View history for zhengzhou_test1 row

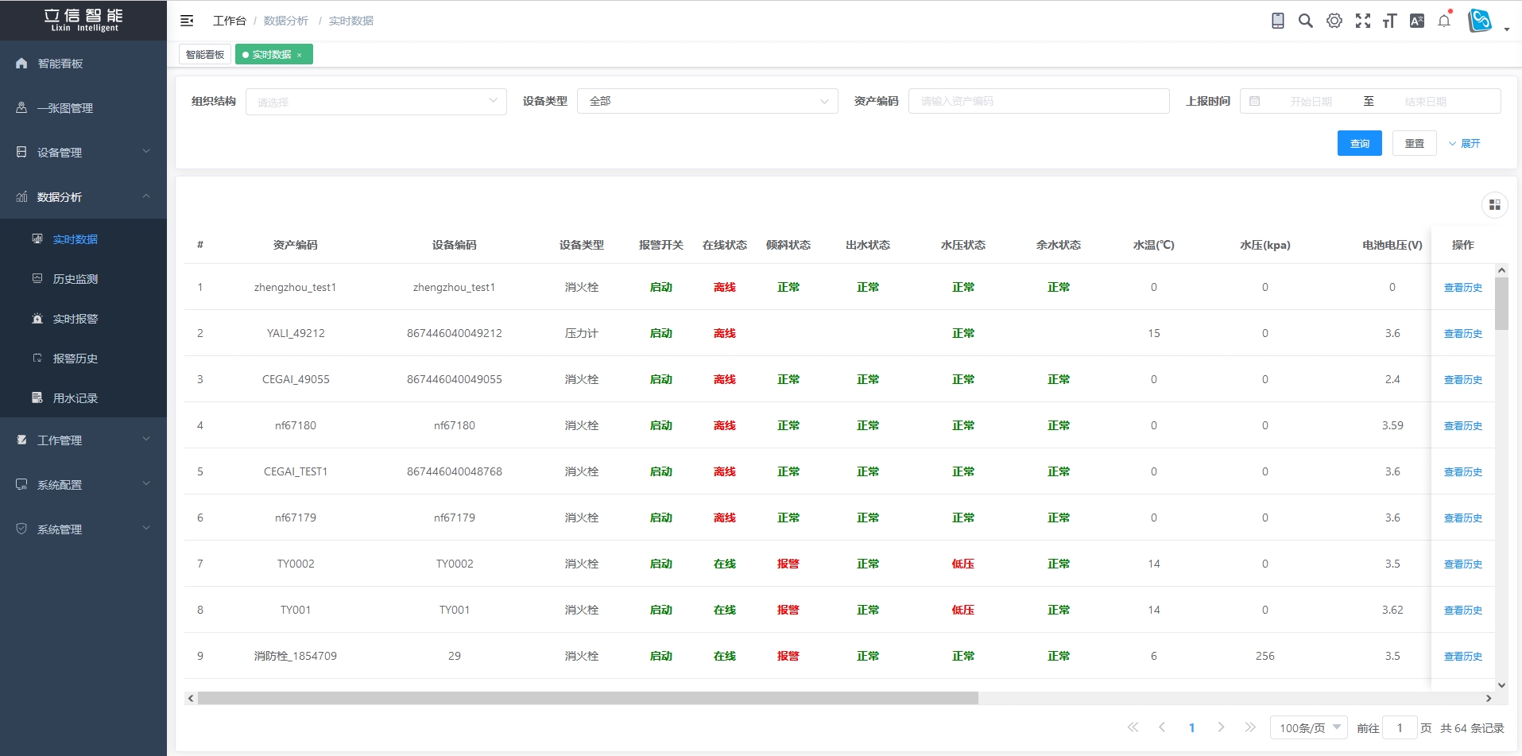(1463, 288)
